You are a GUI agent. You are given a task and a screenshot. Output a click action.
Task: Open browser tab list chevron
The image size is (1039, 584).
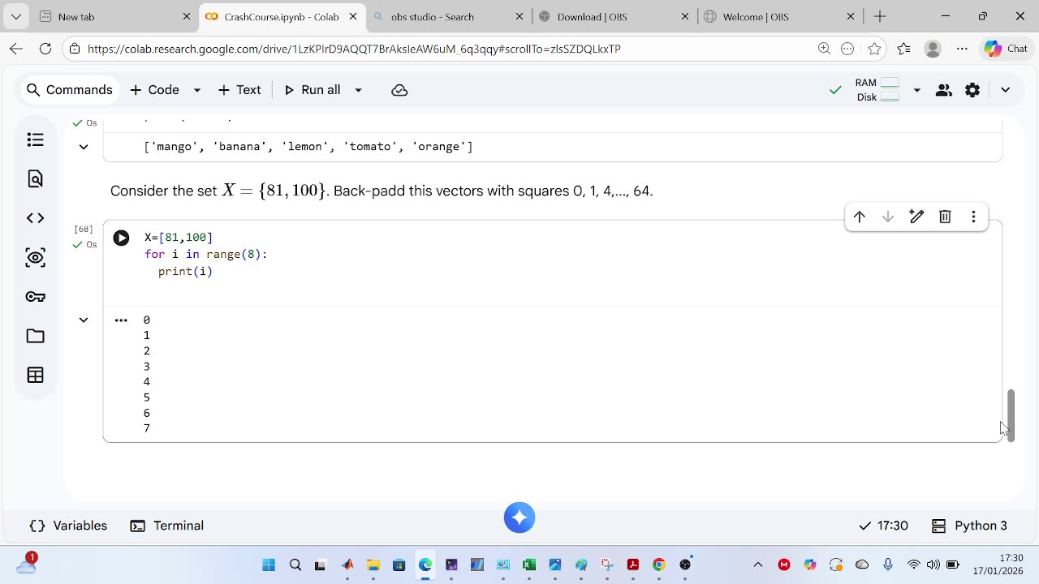[x=16, y=16]
